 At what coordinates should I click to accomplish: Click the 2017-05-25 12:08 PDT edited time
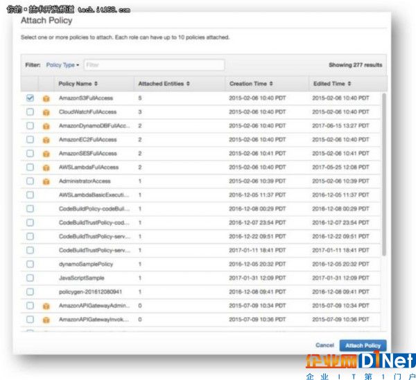(x=340, y=167)
